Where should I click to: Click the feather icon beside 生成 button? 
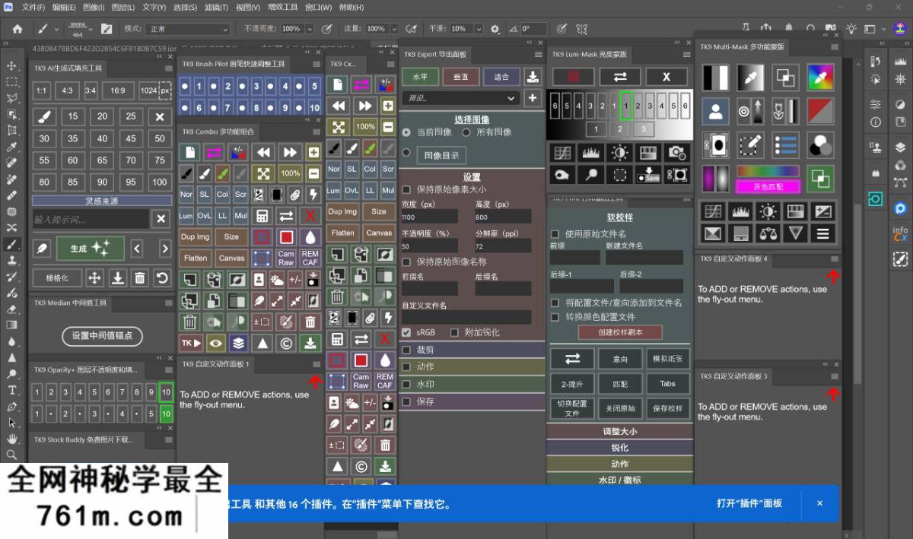pos(44,249)
